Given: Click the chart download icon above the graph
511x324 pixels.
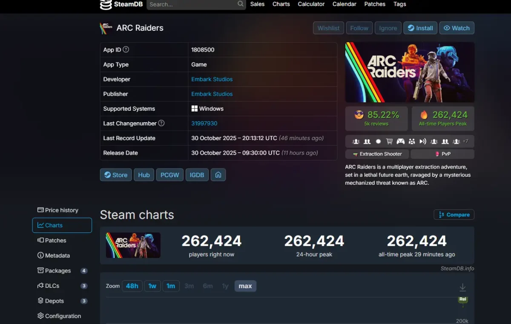Looking at the screenshot, I should tap(462, 287).
